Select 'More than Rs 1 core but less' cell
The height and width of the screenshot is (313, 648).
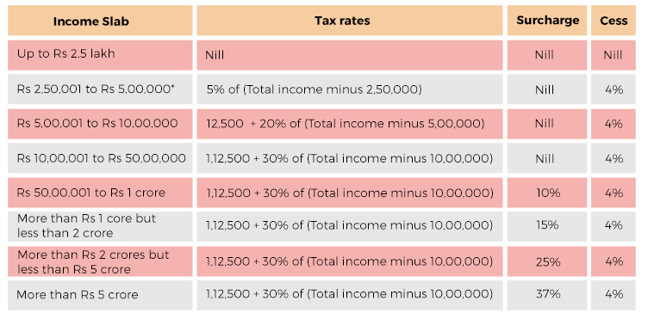[x=100, y=226]
